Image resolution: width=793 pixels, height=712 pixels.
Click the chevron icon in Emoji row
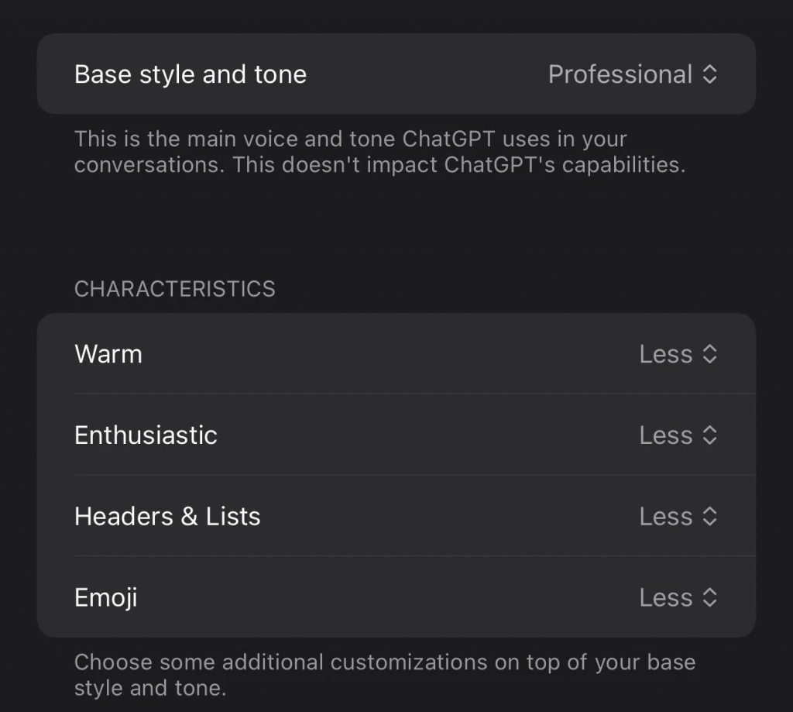pos(709,597)
